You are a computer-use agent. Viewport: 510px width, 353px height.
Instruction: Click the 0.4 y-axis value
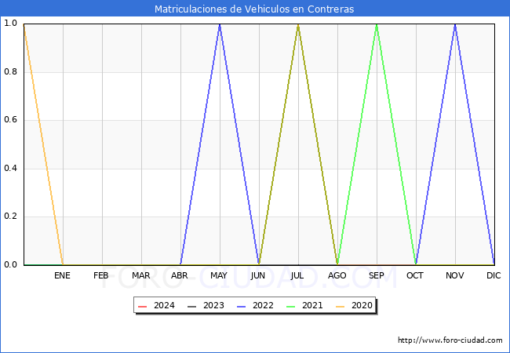click(10, 168)
